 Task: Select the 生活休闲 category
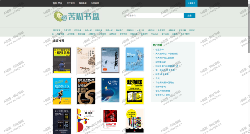155,34
